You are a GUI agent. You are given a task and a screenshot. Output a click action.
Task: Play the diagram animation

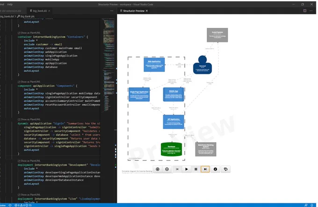187,169
